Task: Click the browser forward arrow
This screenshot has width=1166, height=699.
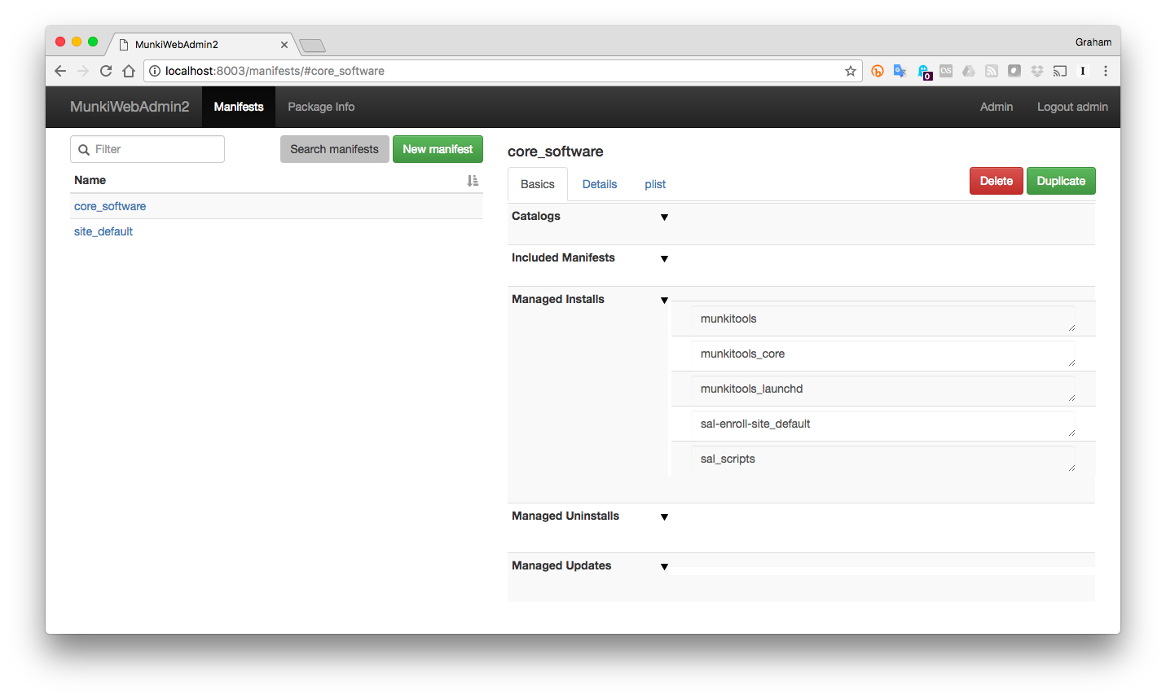Action: coord(83,71)
